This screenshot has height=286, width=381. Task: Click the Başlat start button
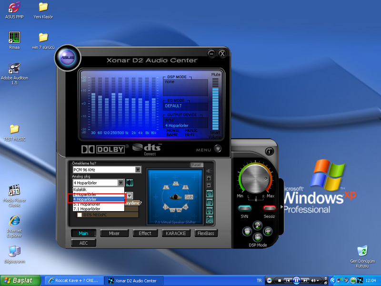coord(20,281)
